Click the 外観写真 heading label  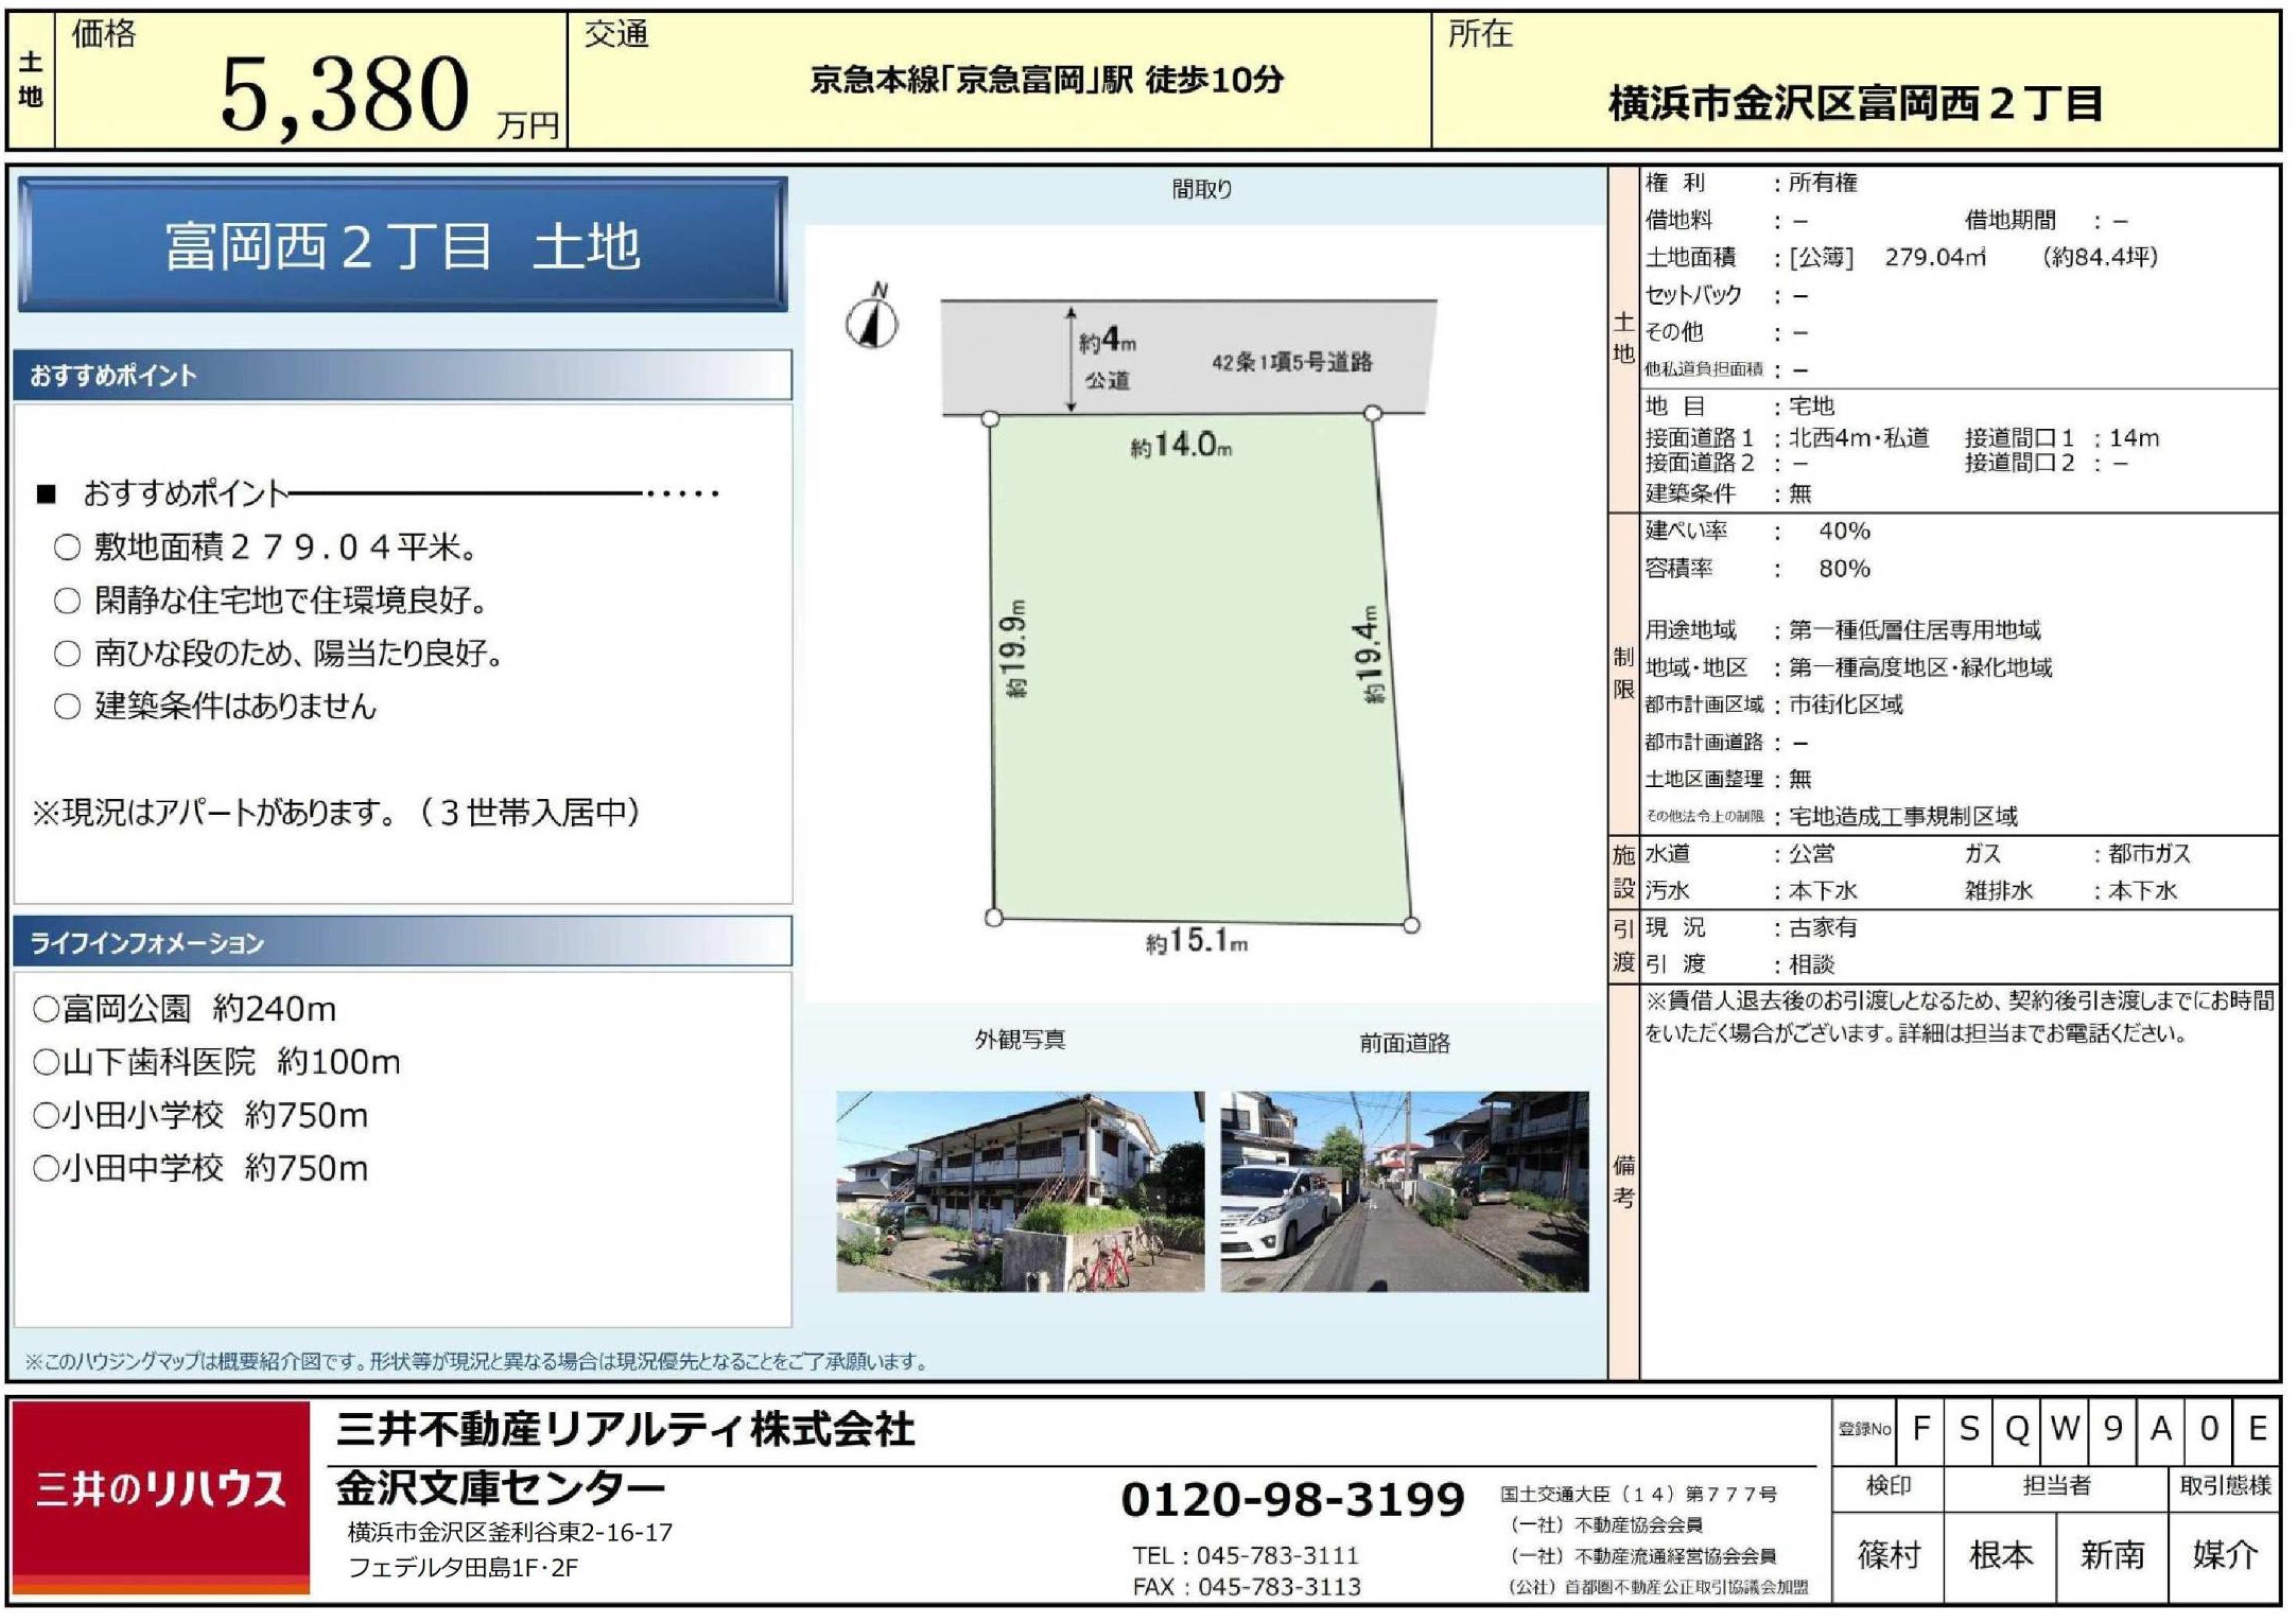pyautogui.click(x=1020, y=1040)
